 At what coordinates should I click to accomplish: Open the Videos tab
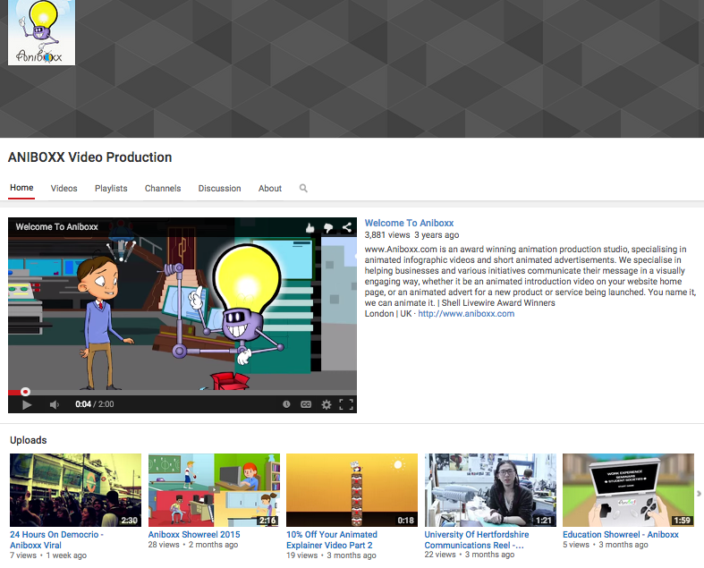tap(64, 188)
